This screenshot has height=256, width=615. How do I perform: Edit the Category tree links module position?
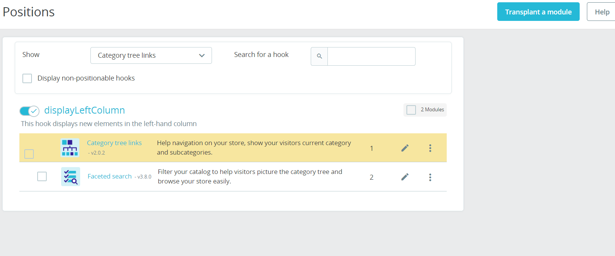tap(405, 148)
